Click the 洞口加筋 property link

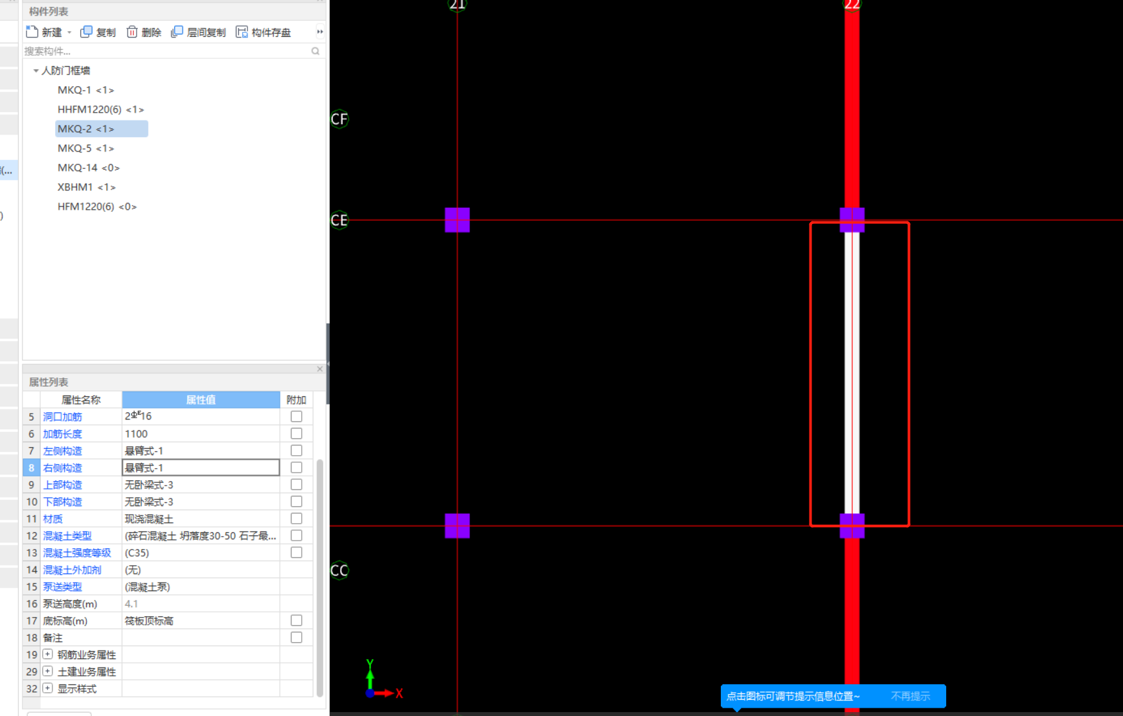(62, 417)
